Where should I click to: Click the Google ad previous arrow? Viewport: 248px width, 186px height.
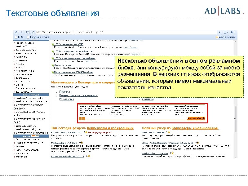point(80,118)
